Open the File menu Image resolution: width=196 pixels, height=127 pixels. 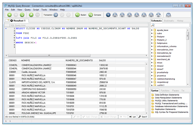(x=7, y=10)
